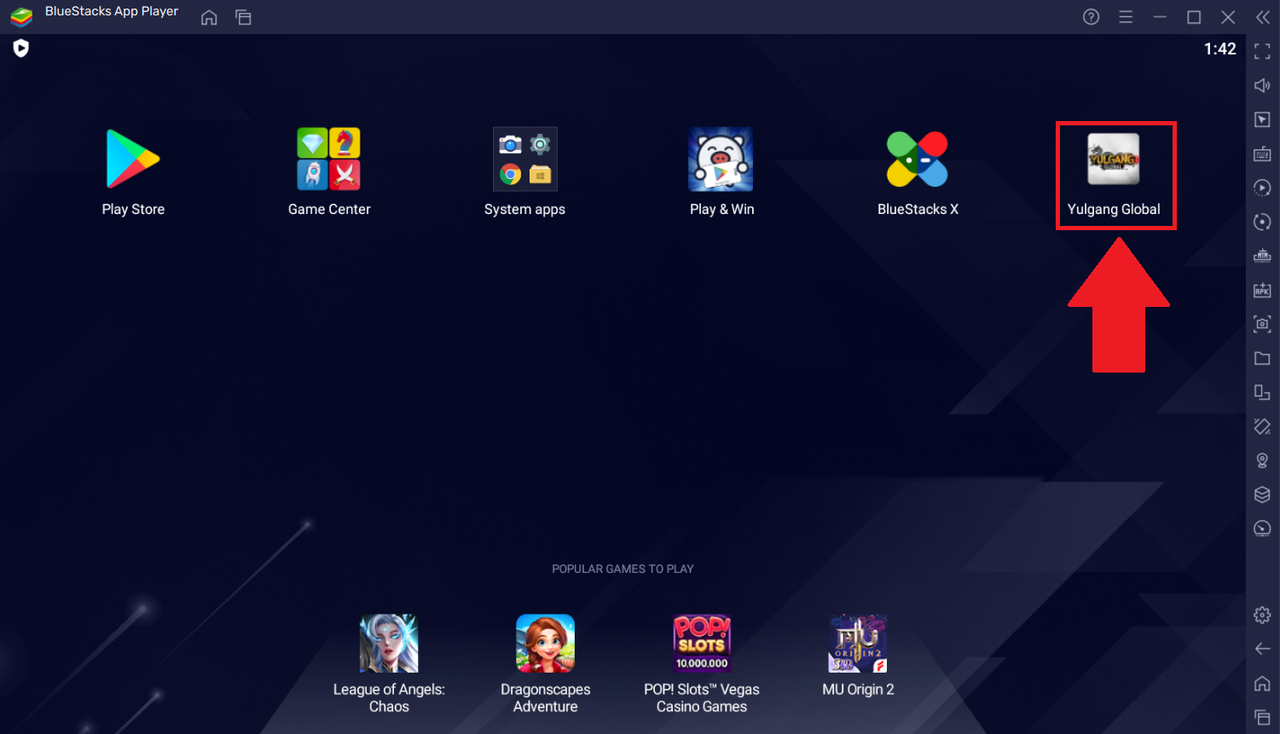Open recent apps icon in sidebar
The width and height of the screenshot is (1280, 734).
pyautogui.click(x=1263, y=718)
